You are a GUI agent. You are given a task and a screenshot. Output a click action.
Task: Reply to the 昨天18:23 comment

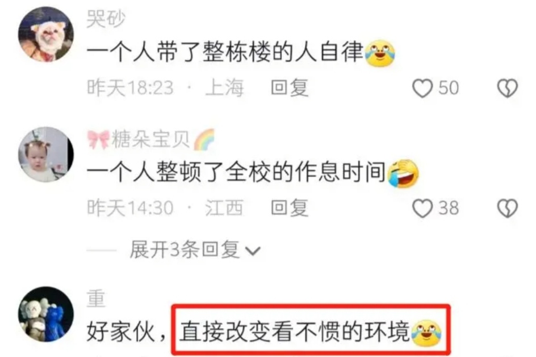coord(290,88)
